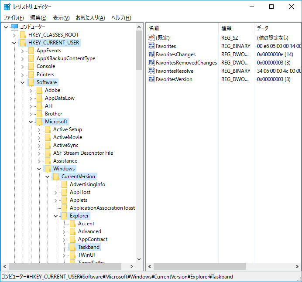The image size is (302, 282).
Task: Collapse the HKEY_CURRENT_USER key
Action: coord(14,43)
